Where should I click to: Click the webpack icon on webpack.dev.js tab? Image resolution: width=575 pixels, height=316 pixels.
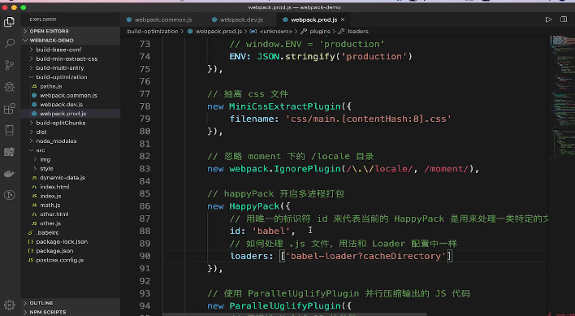pos(214,19)
